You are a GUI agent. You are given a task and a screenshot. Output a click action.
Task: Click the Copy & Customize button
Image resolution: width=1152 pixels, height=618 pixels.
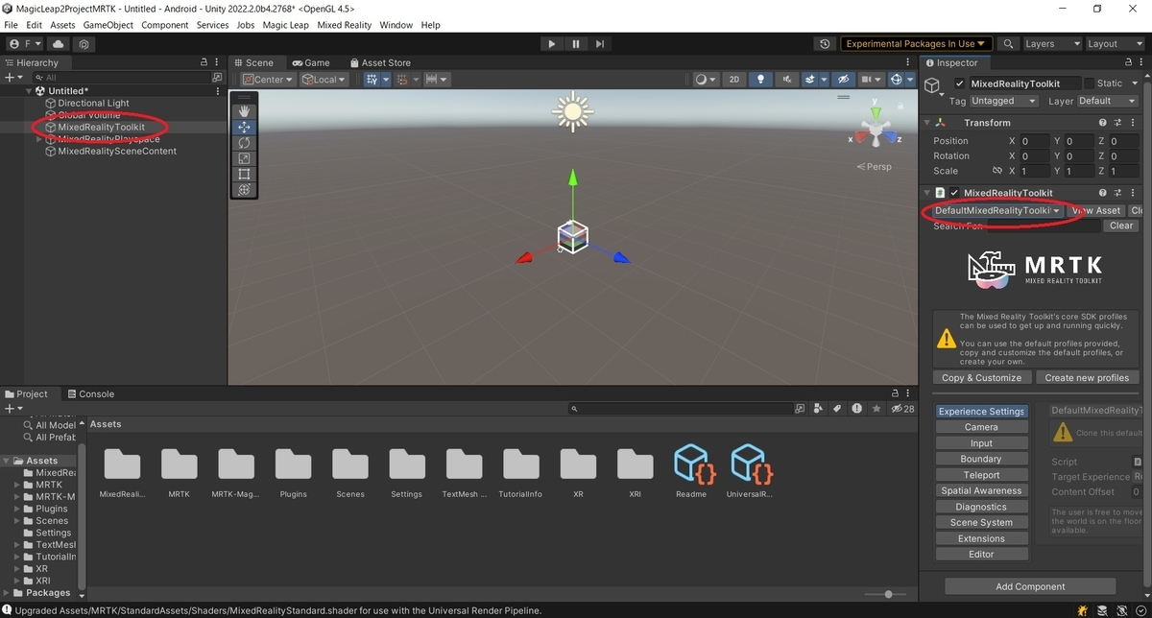(x=982, y=378)
